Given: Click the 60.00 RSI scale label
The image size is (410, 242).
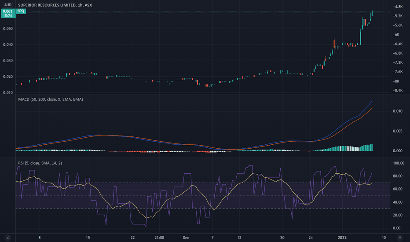Looking at the screenshot, I should tap(398, 189).
